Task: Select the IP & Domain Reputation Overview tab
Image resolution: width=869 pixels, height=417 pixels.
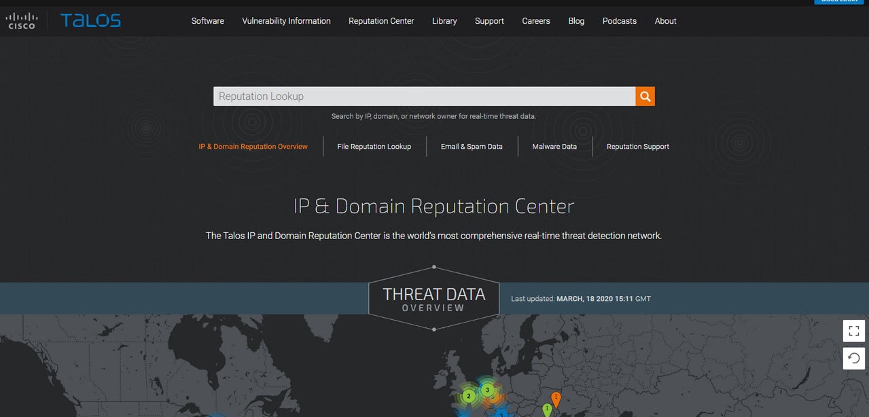Action: 253,147
